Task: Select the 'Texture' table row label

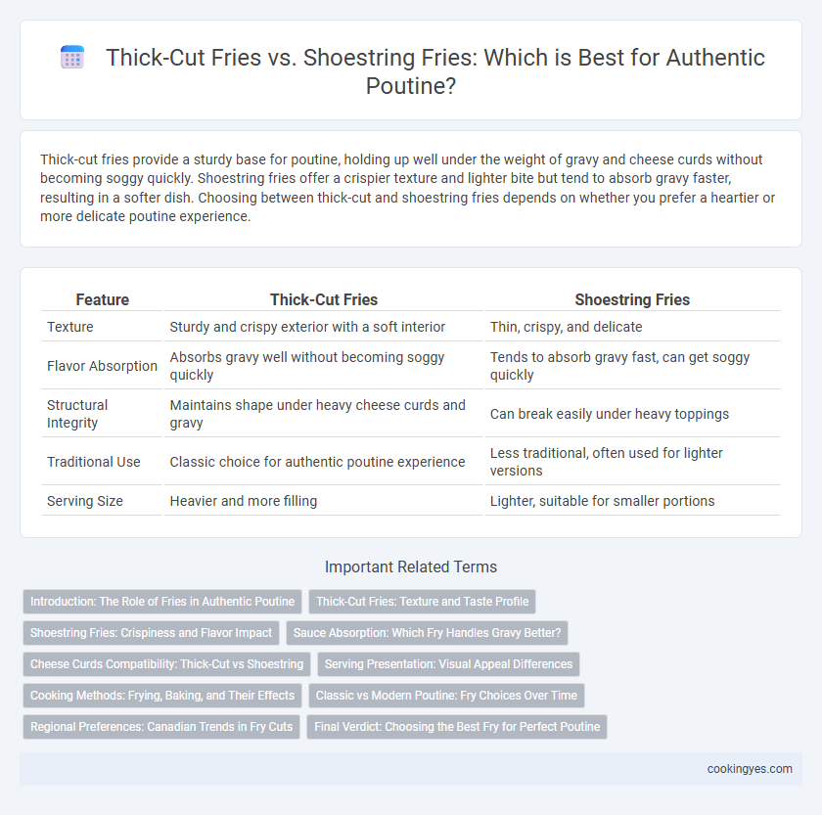Action: 70,327
